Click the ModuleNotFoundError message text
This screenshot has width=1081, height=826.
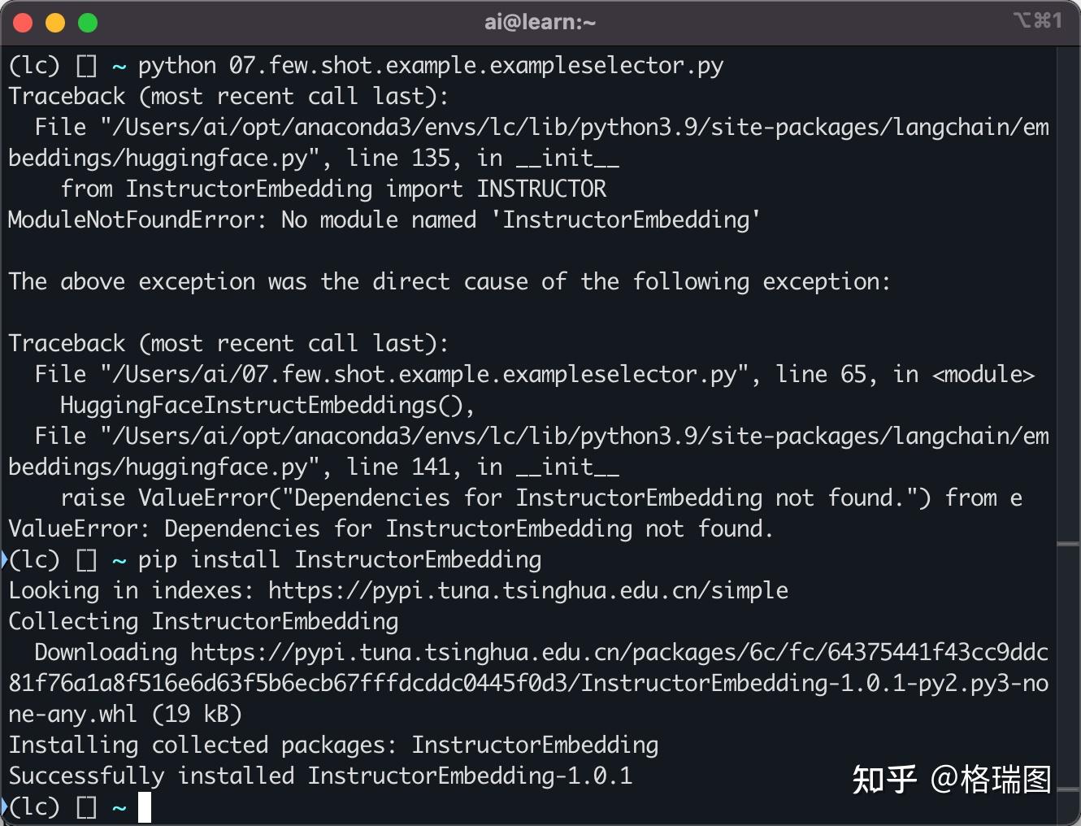[384, 220]
